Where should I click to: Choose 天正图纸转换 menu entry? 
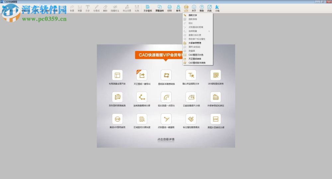coord(198,59)
